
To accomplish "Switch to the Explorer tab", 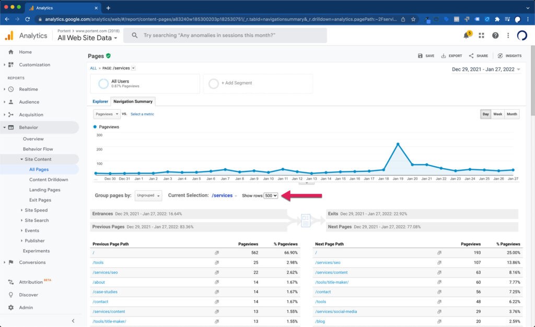I will pyautogui.click(x=100, y=101).
